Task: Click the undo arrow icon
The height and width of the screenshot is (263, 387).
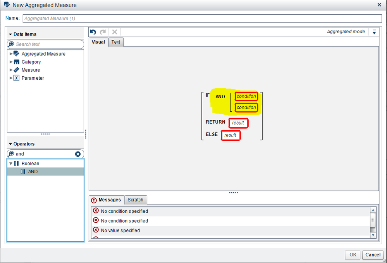Action: (x=93, y=32)
